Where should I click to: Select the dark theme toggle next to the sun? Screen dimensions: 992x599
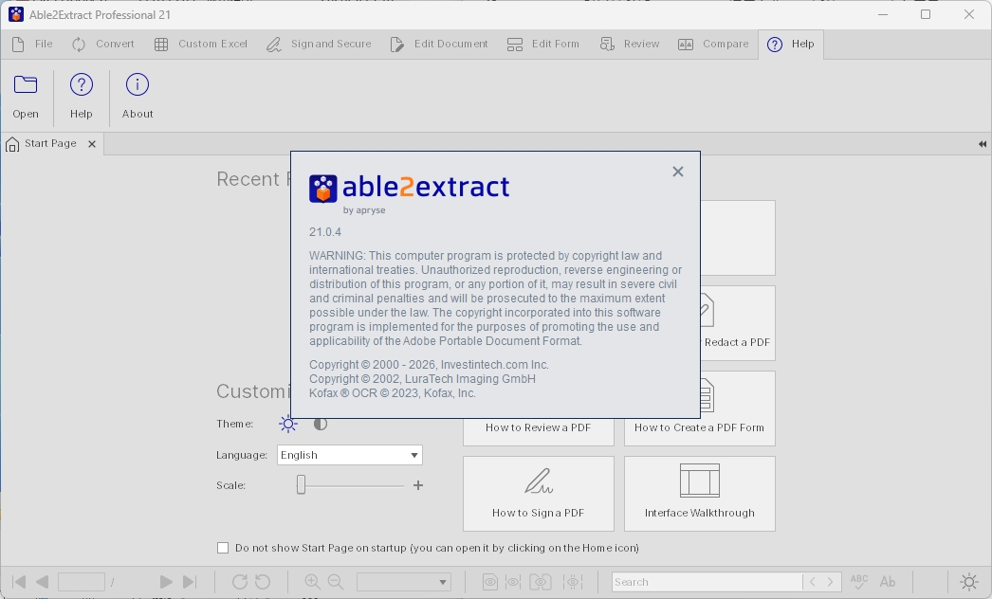click(320, 424)
